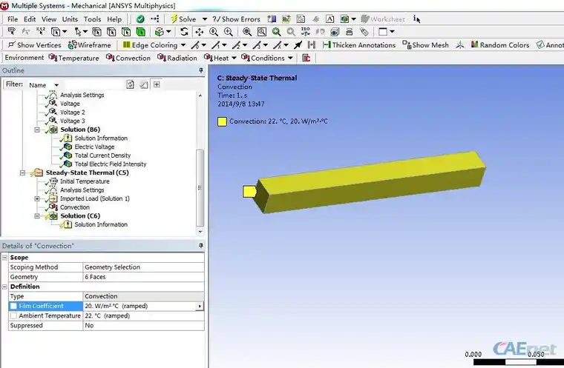Viewport: 564px width, 368px height.
Task: Open the Tools menu
Action: (93, 19)
